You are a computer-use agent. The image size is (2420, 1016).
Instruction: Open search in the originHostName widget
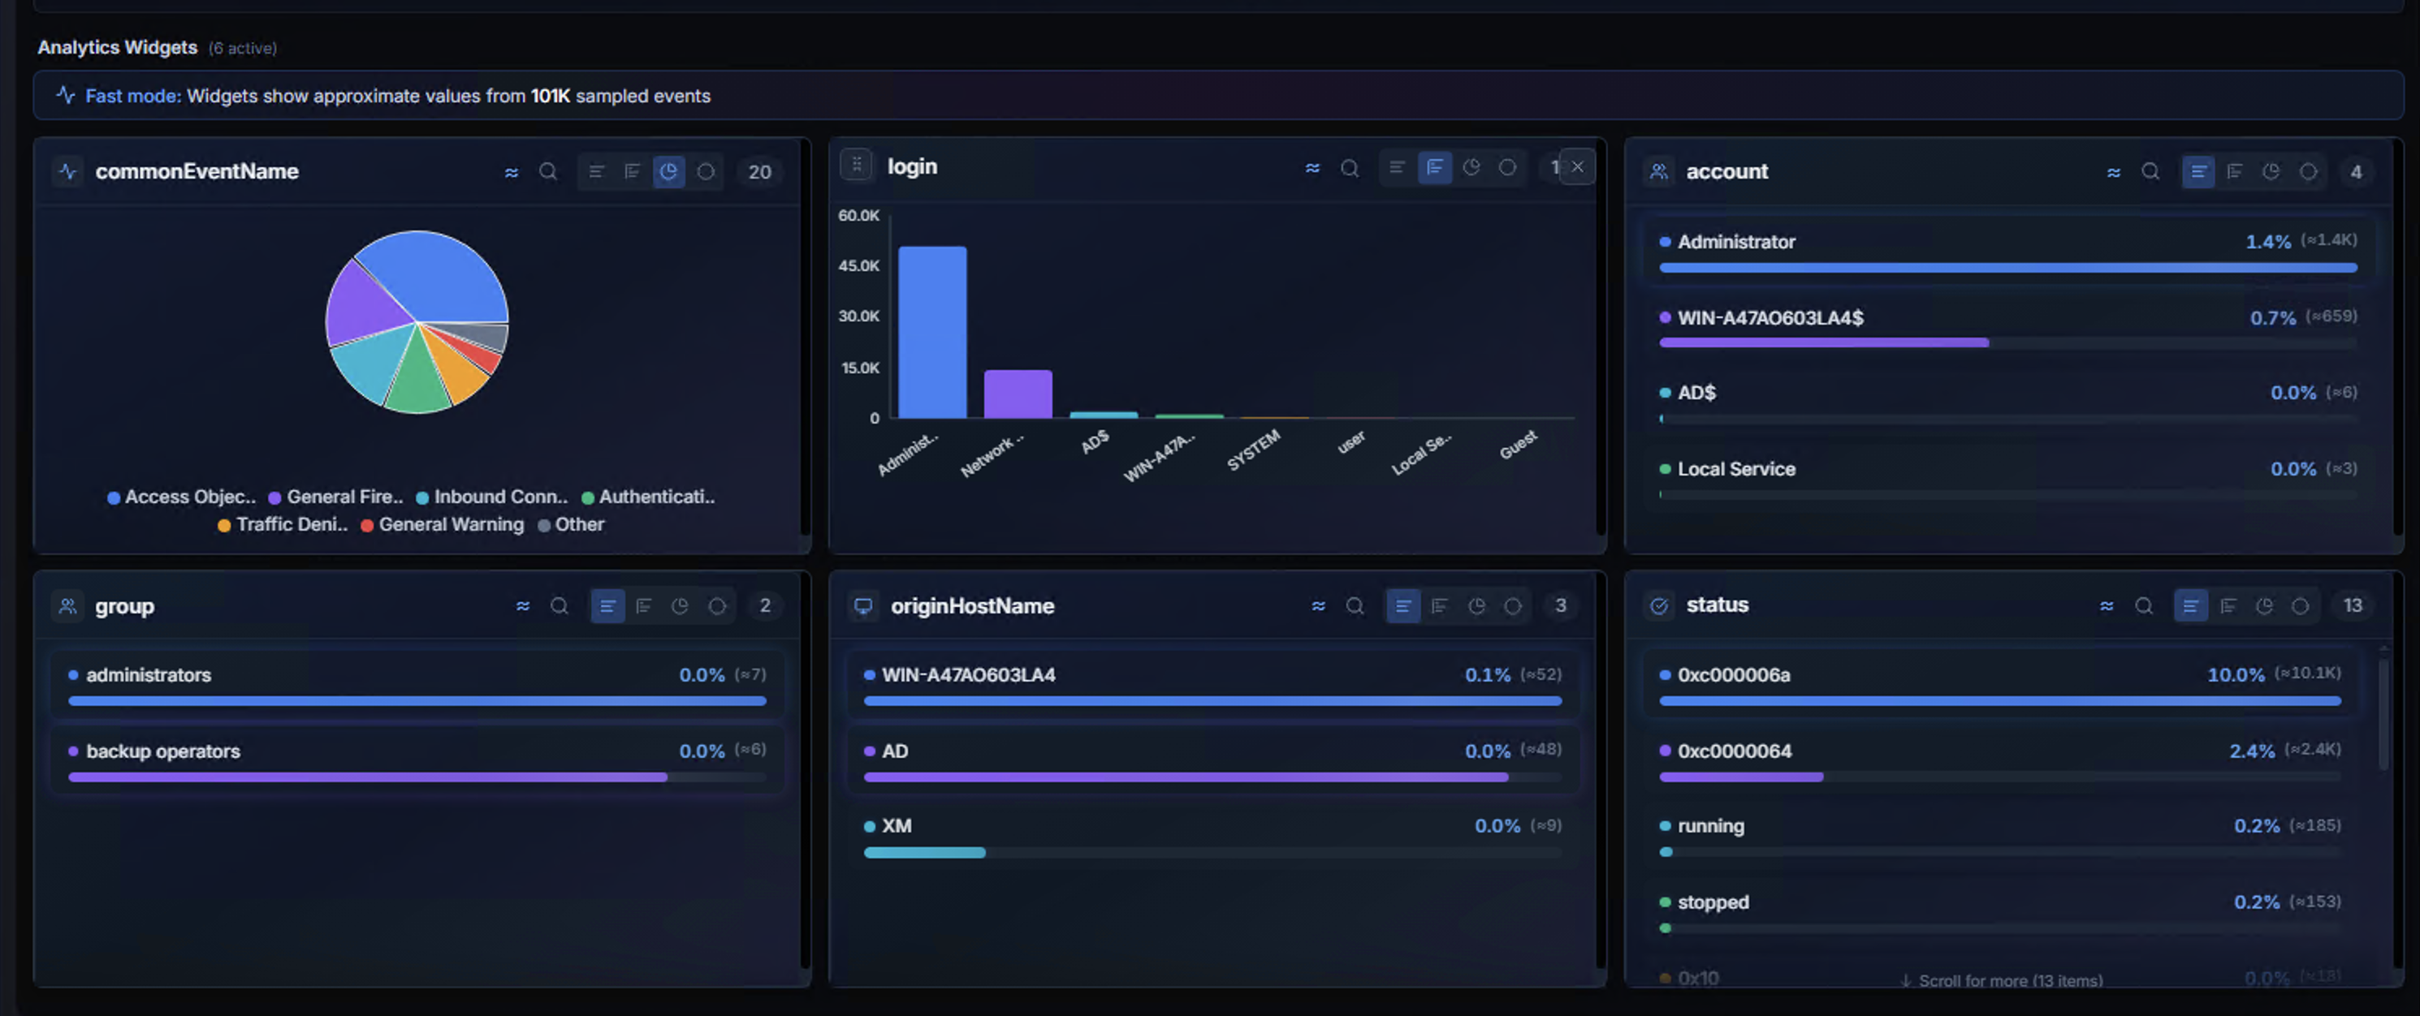click(1355, 605)
